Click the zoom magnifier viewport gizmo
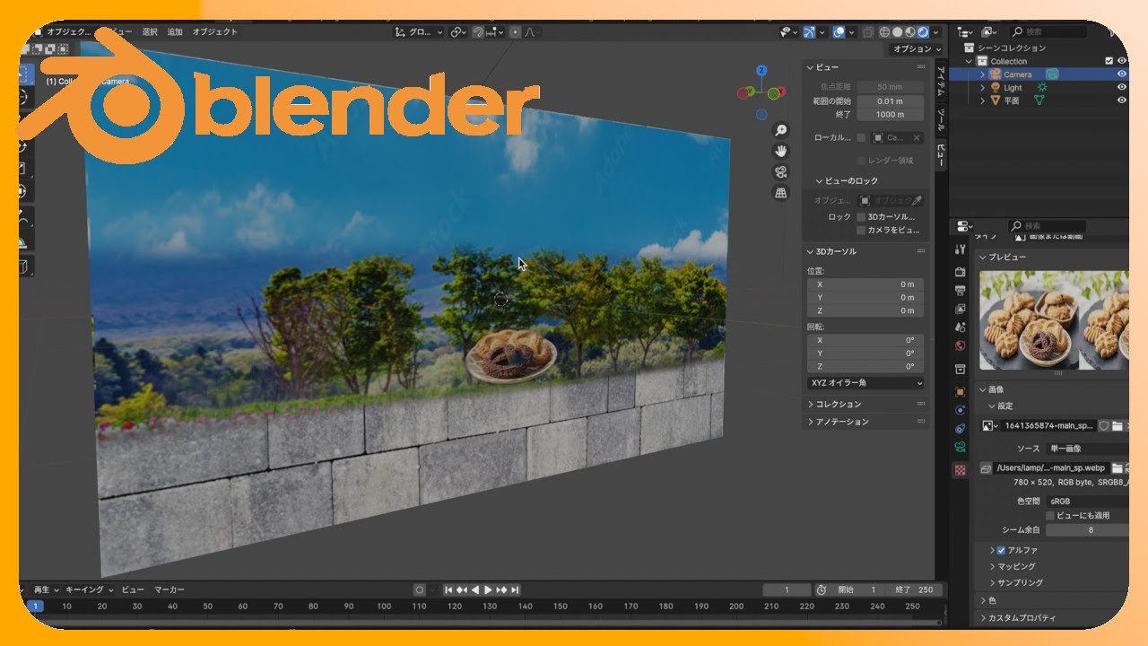This screenshot has width=1148, height=646. tap(781, 130)
